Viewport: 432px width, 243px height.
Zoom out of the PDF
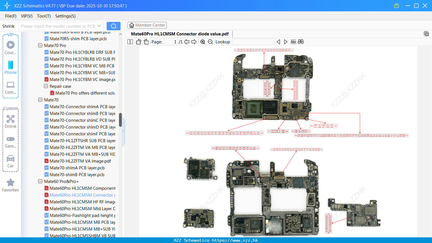(x=210, y=42)
